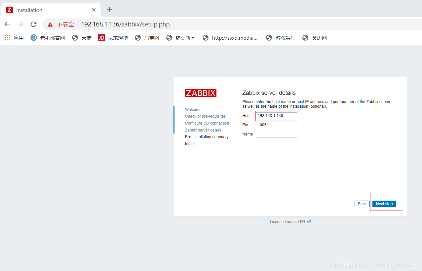Open the 热点新闻 bookmark
This screenshot has width=422, height=271.
(181, 38)
